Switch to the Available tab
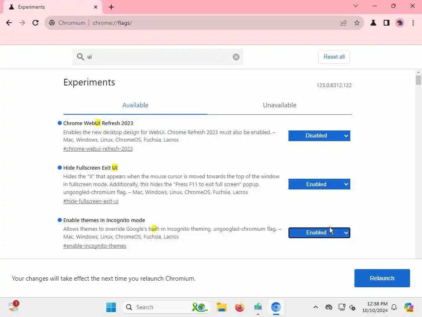This screenshot has height=317, width=422. 135,105
